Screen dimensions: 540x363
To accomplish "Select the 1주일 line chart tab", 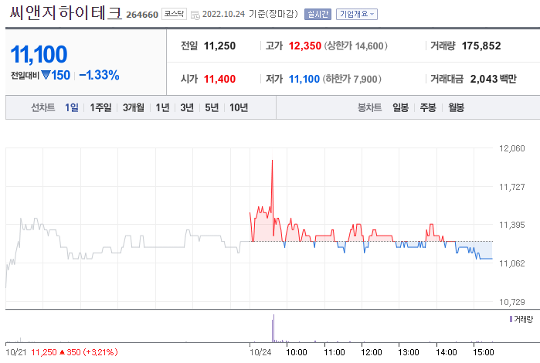I will 100,108.
